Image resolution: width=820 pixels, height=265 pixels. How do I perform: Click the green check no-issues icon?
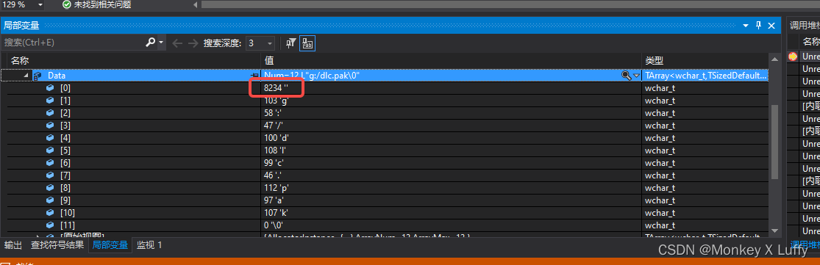pyautogui.click(x=66, y=4)
